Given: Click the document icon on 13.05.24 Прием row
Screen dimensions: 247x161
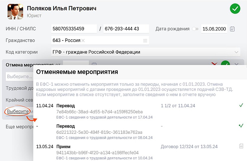Looking at the screenshot, I should pos(241,146).
